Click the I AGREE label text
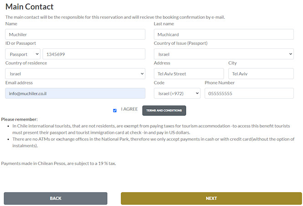Viewport: 303px width, 206px height. [129, 110]
